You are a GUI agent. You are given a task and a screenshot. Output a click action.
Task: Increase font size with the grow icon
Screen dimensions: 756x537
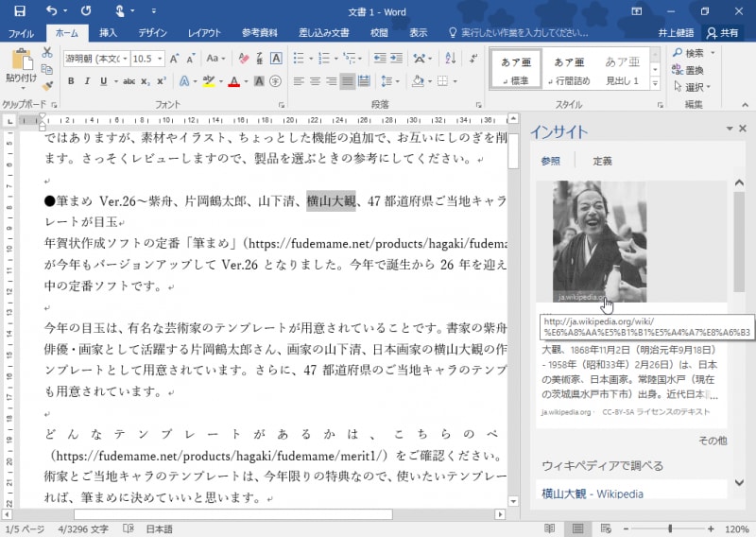(x=175, y=59)
